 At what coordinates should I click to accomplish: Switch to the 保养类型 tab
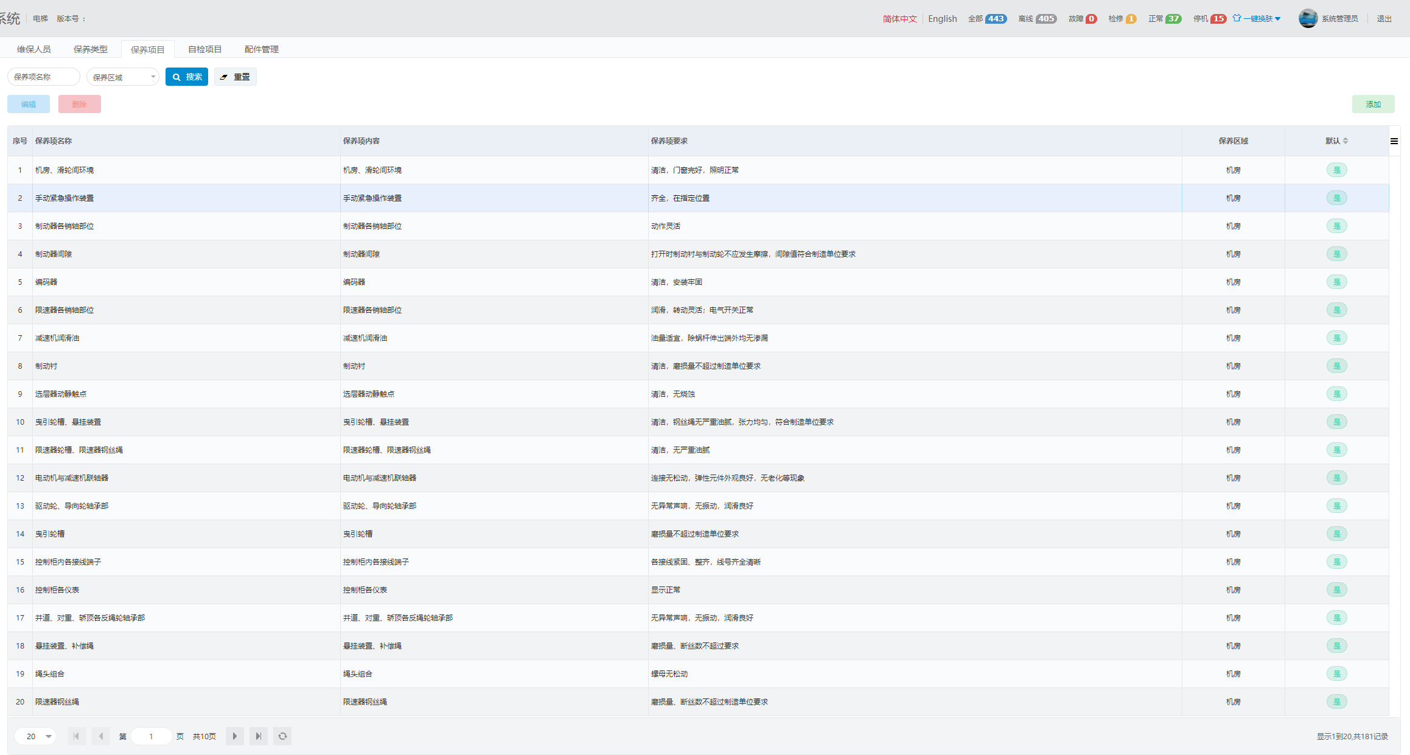click(x=91, y=49)
